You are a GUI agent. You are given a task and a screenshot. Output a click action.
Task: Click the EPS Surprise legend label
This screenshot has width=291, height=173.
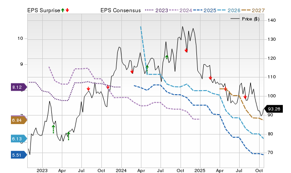point(44,10)
